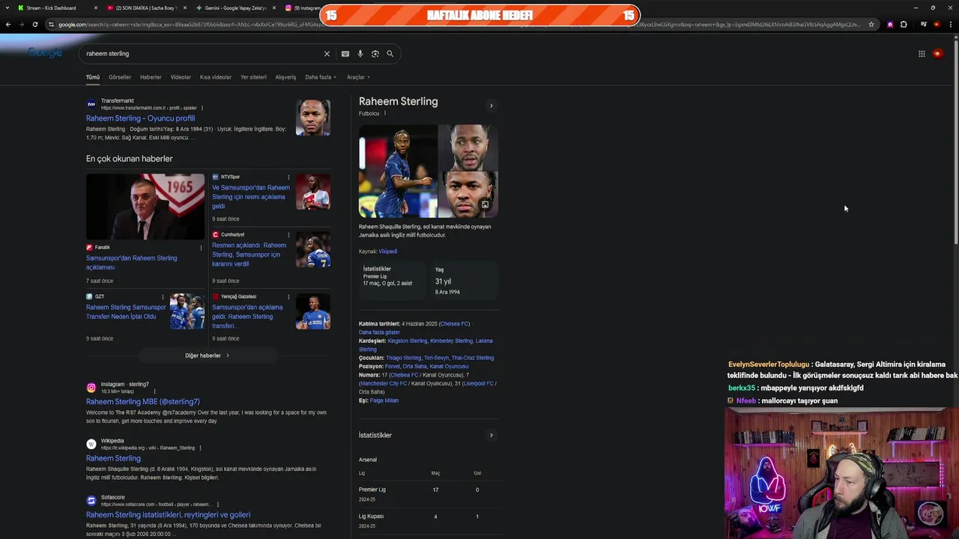Switch to the Instagram browser tab
Image resolution: width=959 pixels, height=539 pixels.
tap(303, 8)
